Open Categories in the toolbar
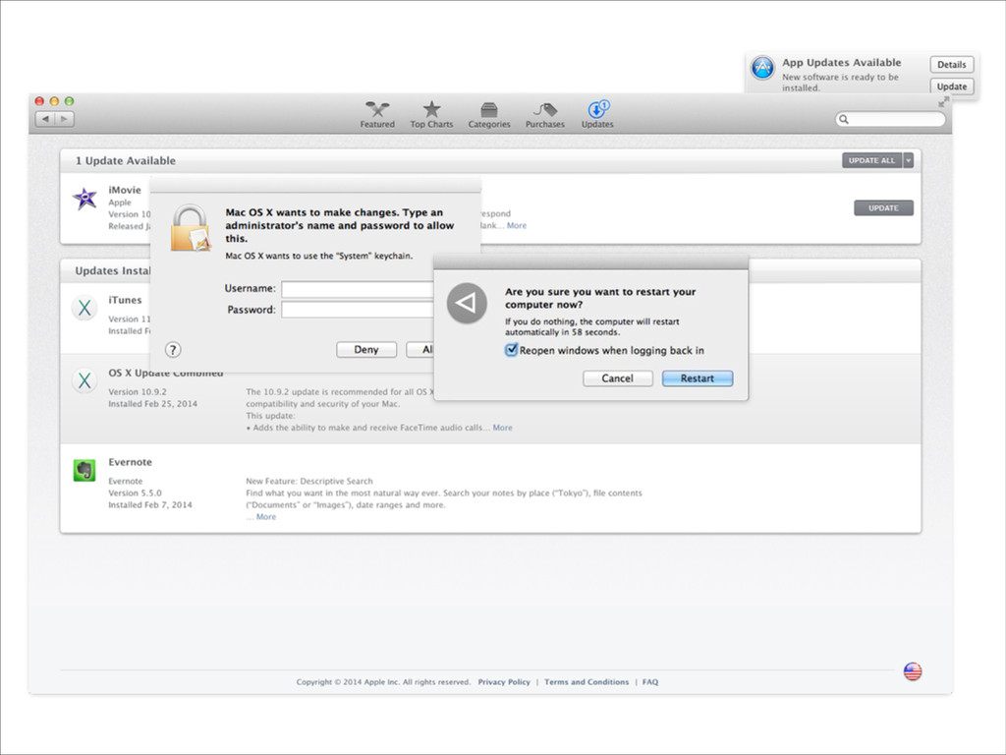Image resolution: width=1006 pixels, height=755 pixels. pos(489,115)
